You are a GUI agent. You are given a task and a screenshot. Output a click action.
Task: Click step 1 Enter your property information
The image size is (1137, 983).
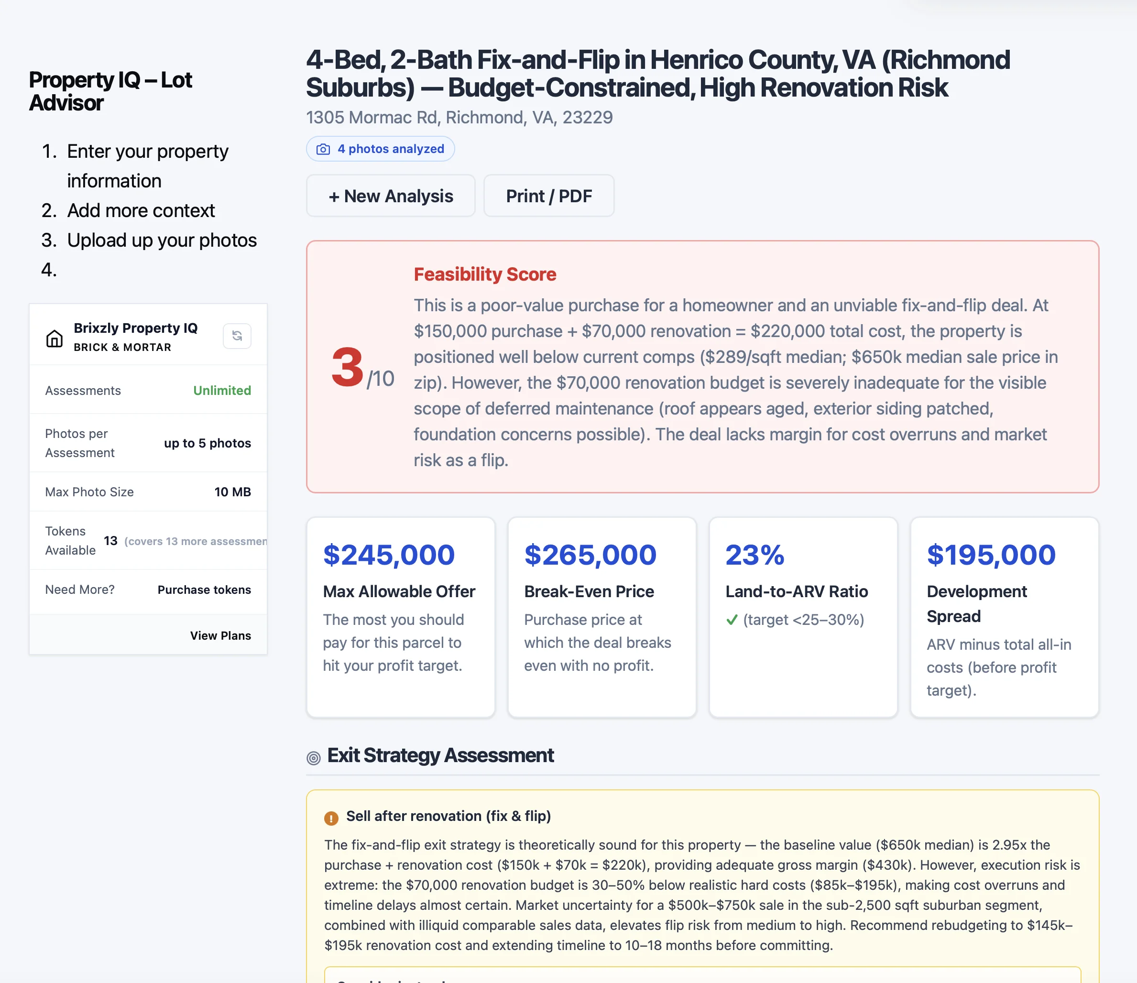(148, 166)
